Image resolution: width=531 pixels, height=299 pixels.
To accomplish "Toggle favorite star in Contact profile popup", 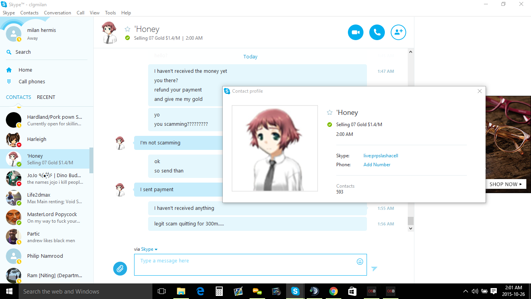I will coord(330,113).
